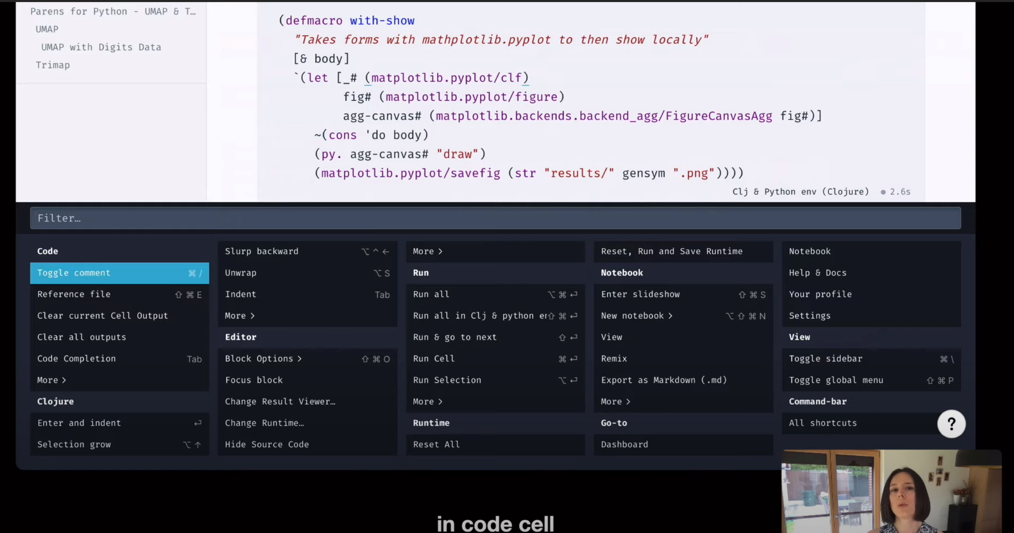Click the Filter input field
The width and height of the screenshot is (1014, 533).
tap(495, 218)
